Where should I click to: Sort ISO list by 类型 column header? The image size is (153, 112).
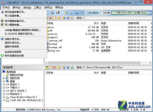tap(112, 23)
